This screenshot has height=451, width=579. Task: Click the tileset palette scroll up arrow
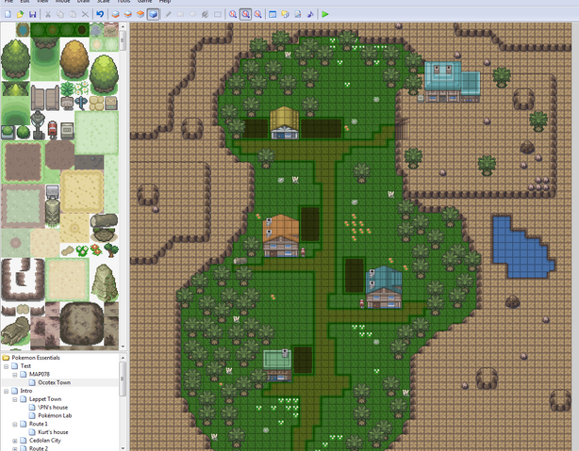123,26
